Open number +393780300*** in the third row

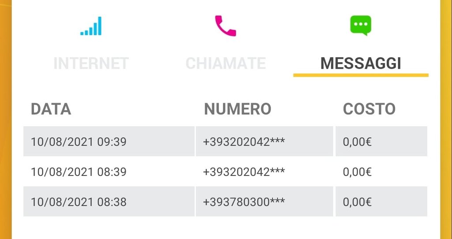pyautogui.click(x=264, y=201)
